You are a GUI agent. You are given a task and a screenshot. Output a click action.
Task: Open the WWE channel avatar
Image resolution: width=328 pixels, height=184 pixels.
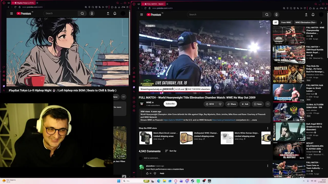click(x=142, y=104)
